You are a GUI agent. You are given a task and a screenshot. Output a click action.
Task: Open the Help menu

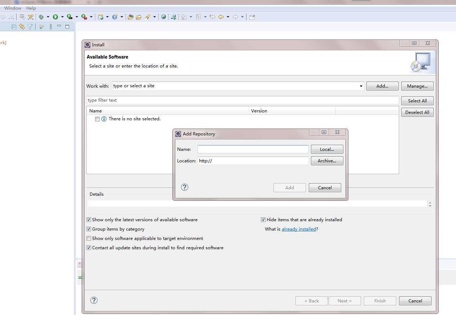coord(31,8)
